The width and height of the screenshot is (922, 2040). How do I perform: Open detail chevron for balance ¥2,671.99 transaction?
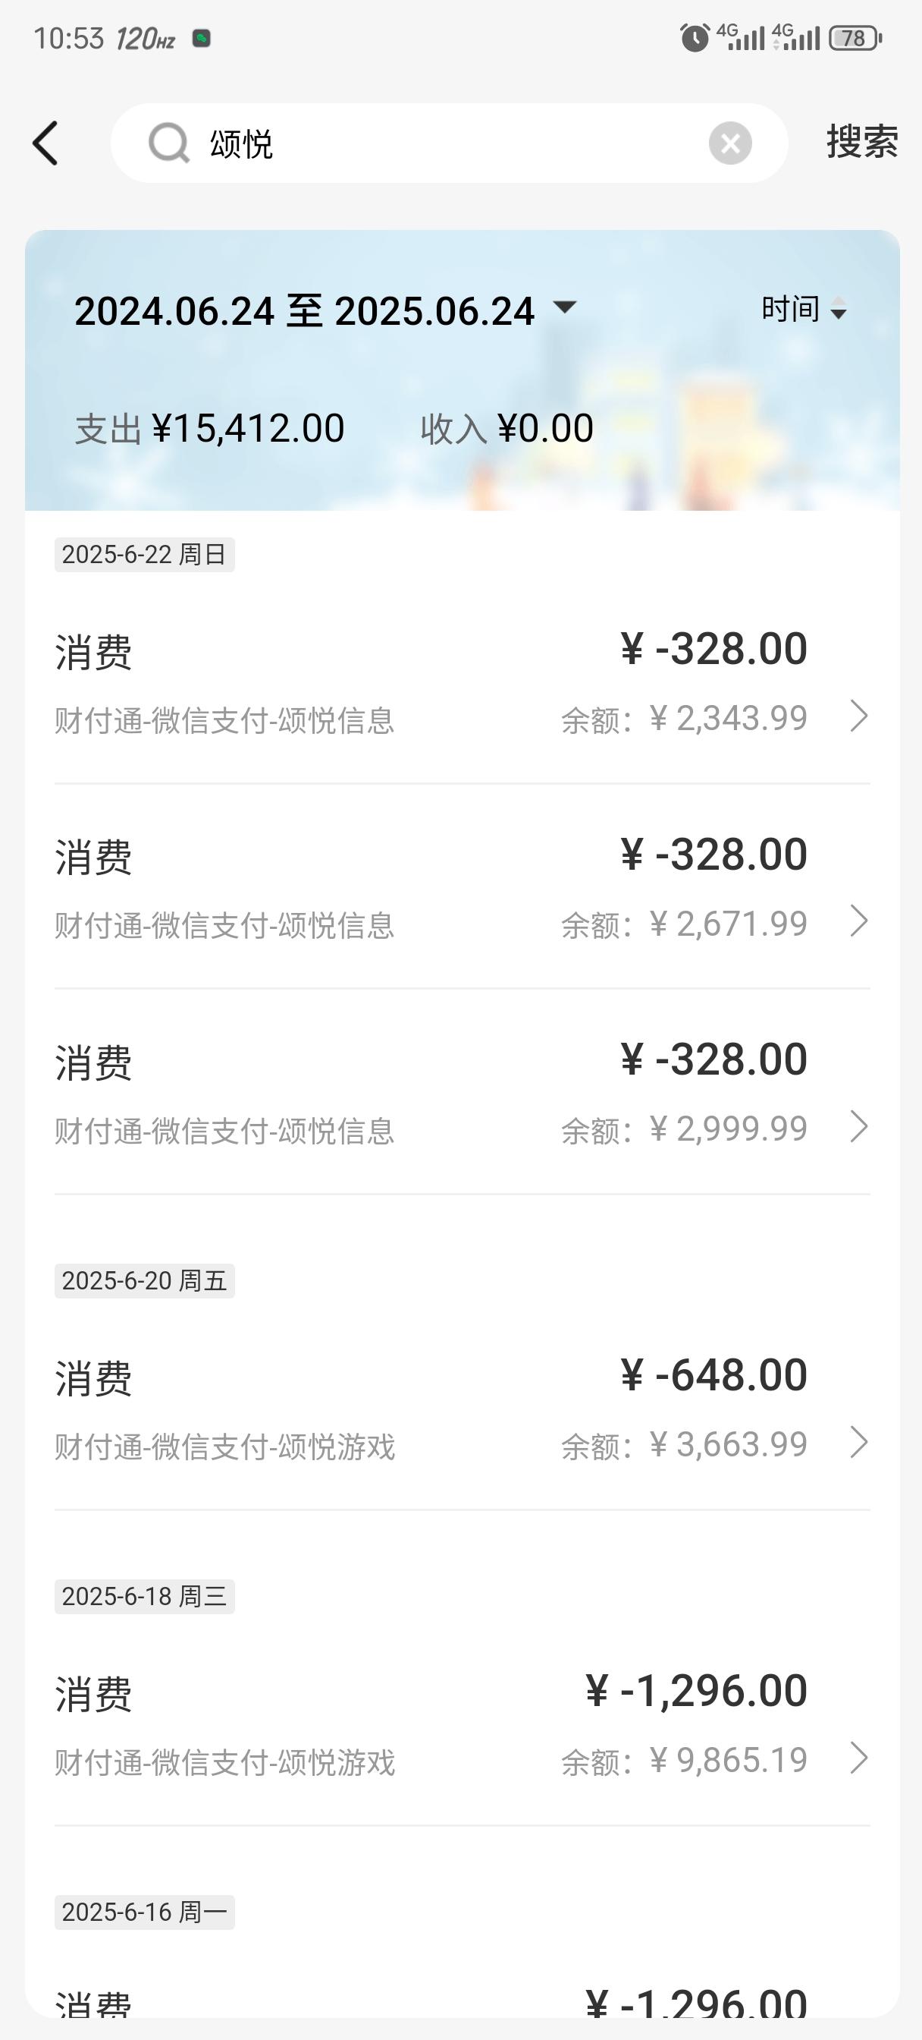858,921
